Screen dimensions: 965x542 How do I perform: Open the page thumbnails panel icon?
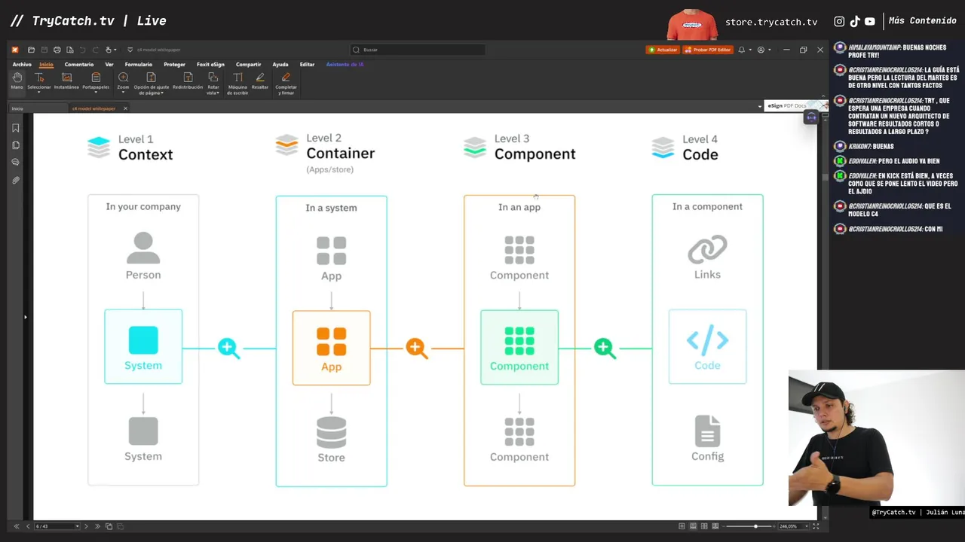(16, 145)
